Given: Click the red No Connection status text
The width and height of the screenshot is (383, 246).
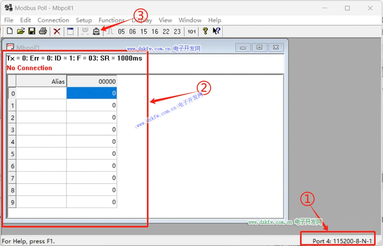Looking at the screenshot, I should 29,68.
